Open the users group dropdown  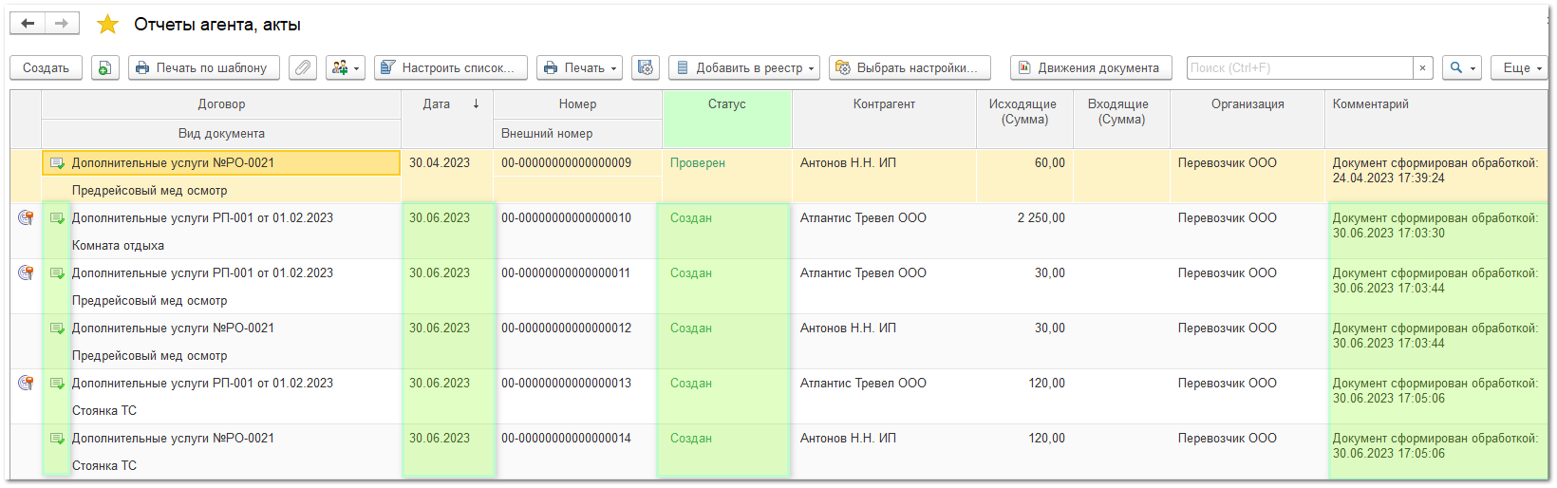coord(346,68)
